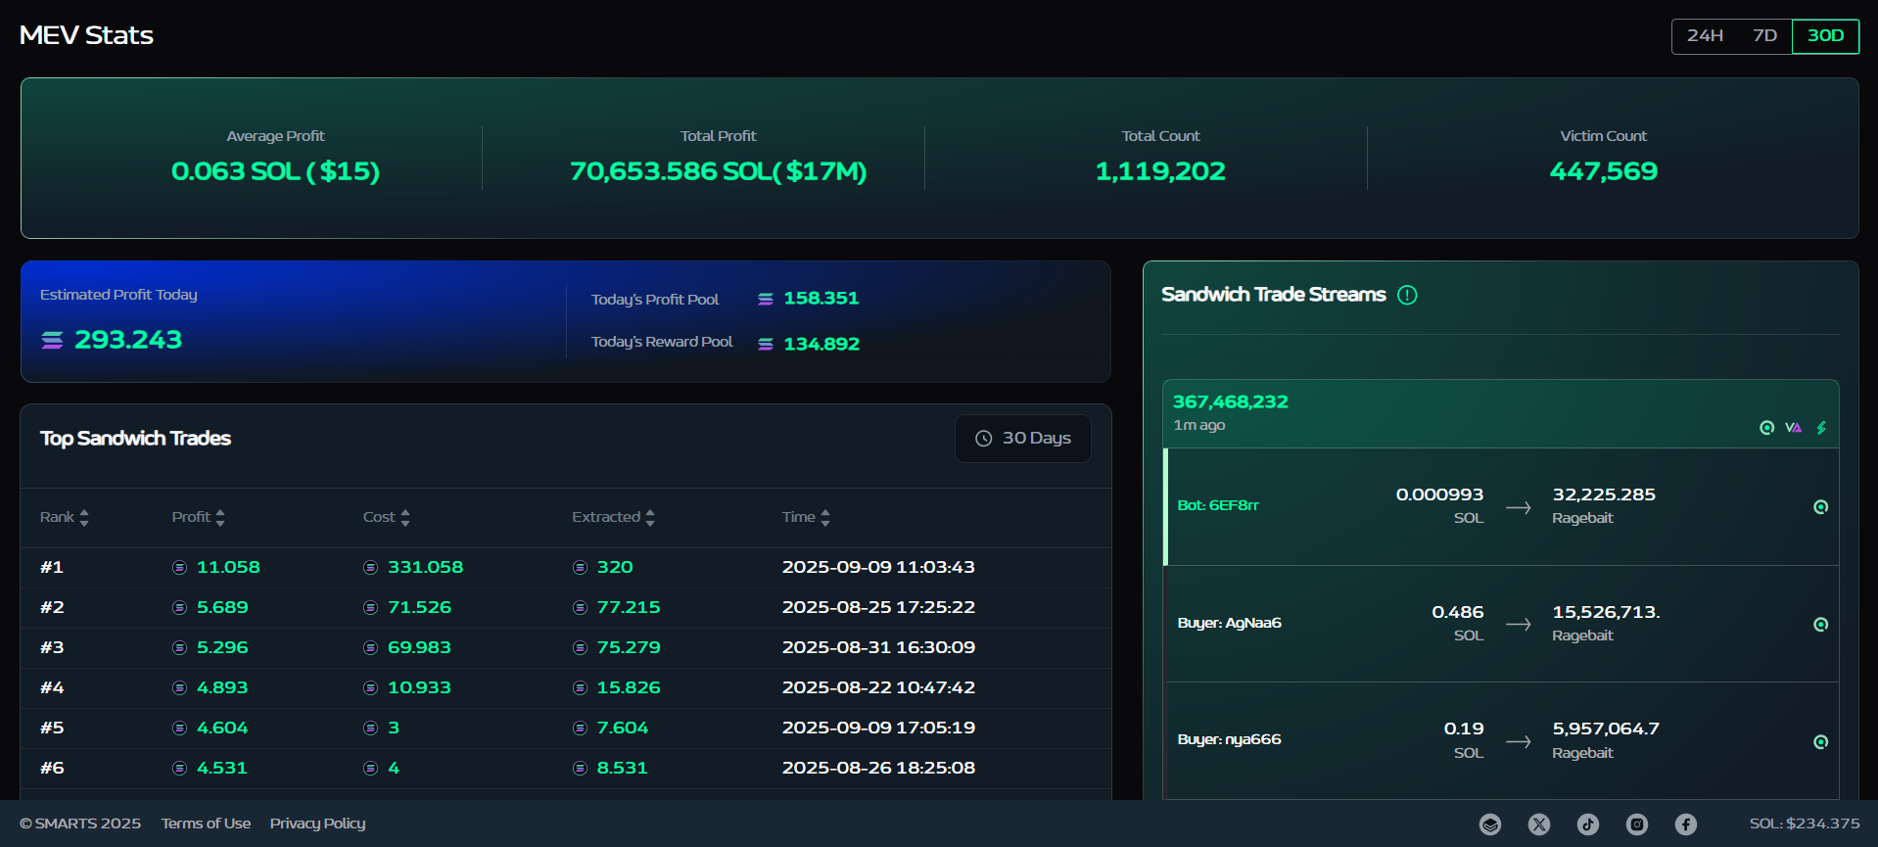Open the Terms of Use link
Image resolution: width=1878 pixels, height=847 pixels.
pos(206,823)
